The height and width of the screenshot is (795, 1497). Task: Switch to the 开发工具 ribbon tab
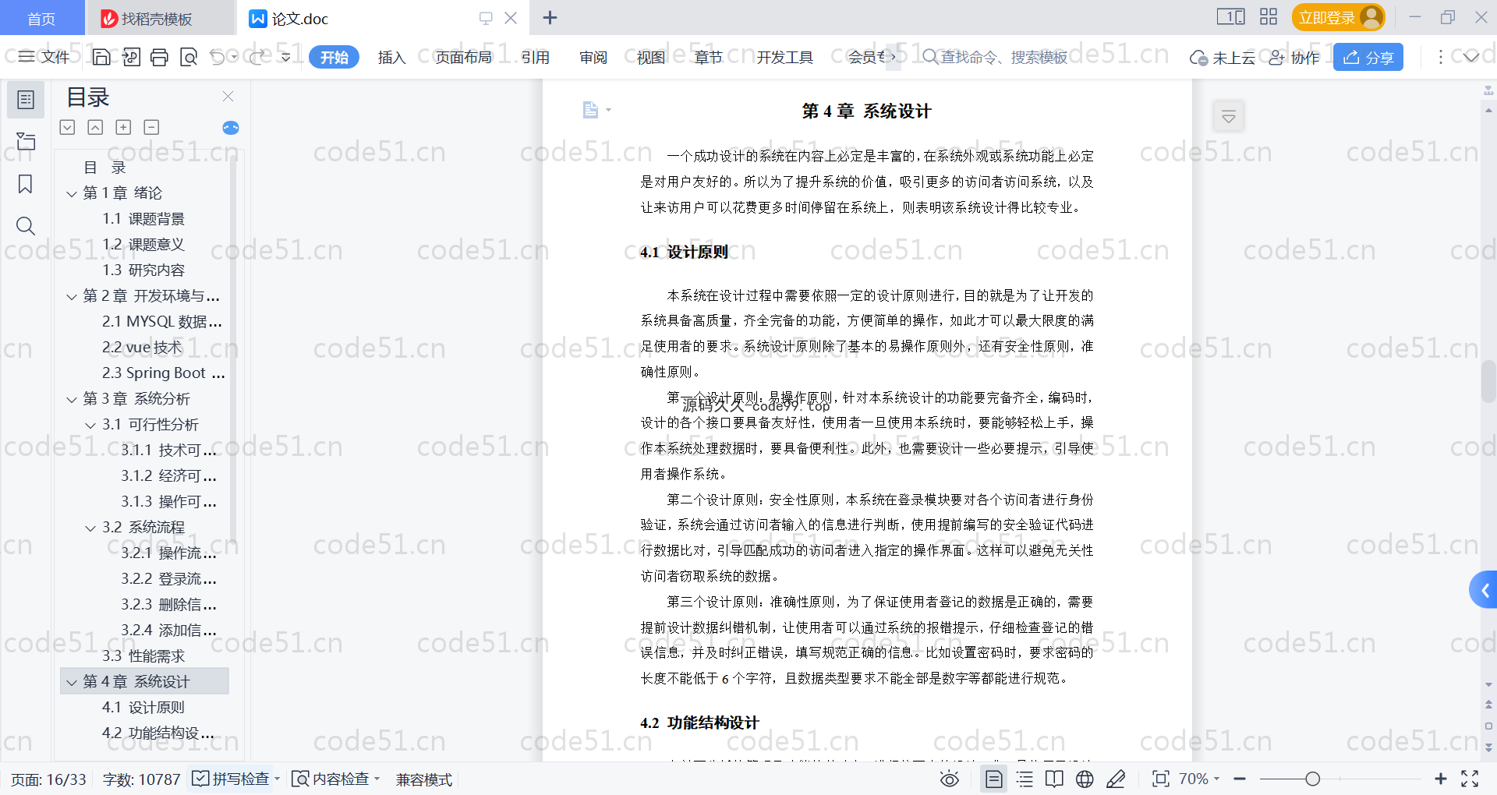coord(784,57)
